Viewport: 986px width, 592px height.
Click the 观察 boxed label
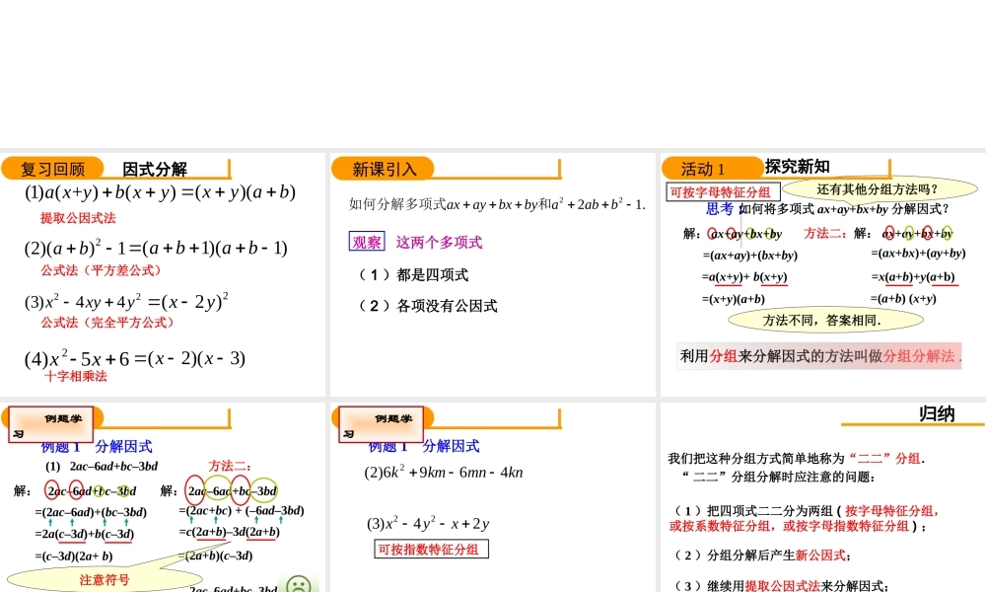[x=366, y=242]
